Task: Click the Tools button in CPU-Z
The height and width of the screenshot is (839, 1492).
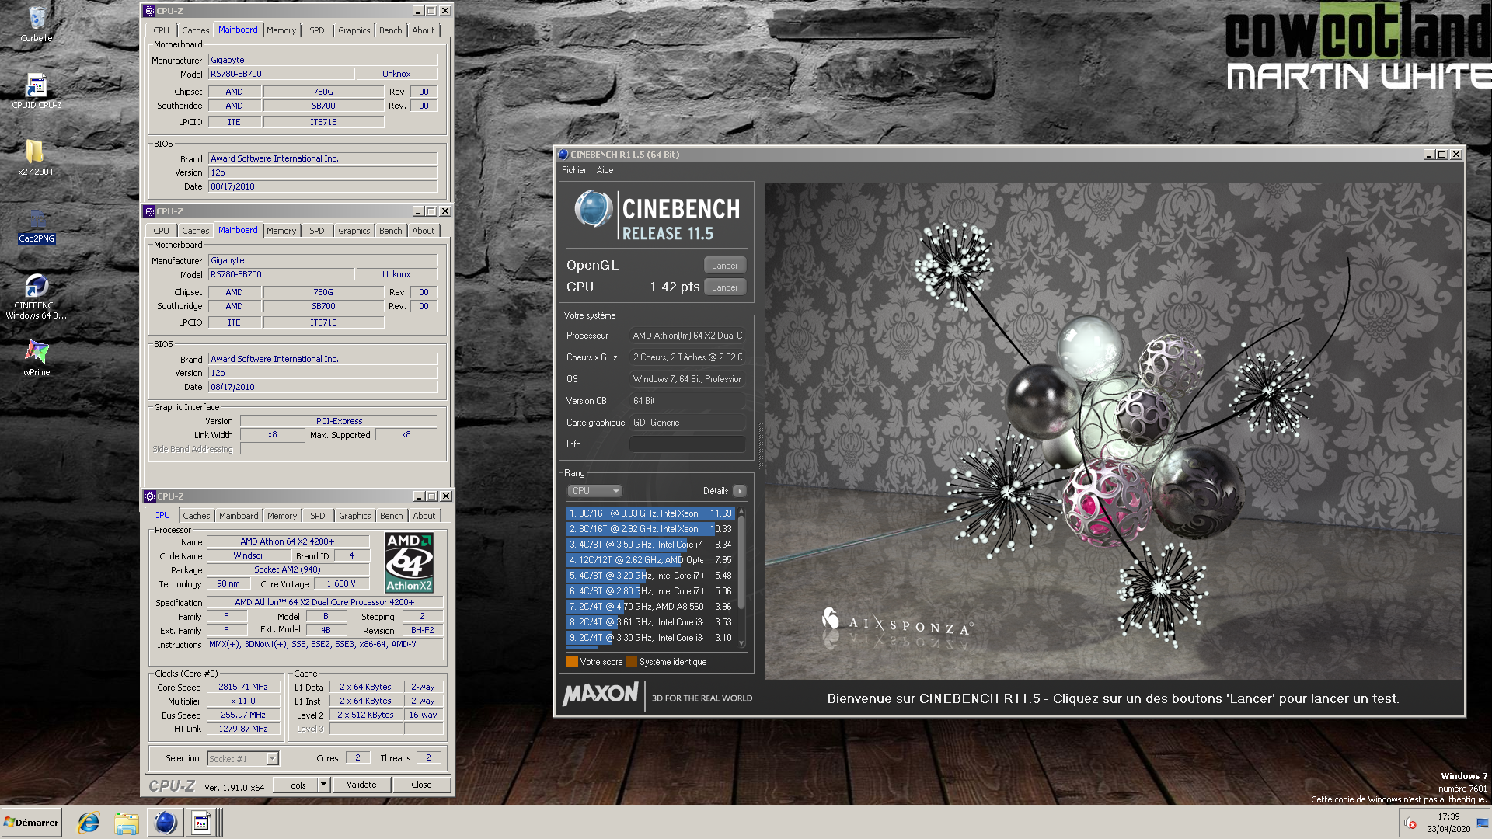Action: 296,785
